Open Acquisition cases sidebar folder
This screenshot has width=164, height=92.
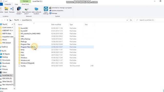(8, 37)
